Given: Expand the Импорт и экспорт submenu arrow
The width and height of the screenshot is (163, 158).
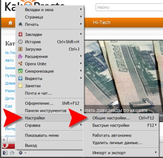Looking at the screenshot, I should [x=156, y=152].
